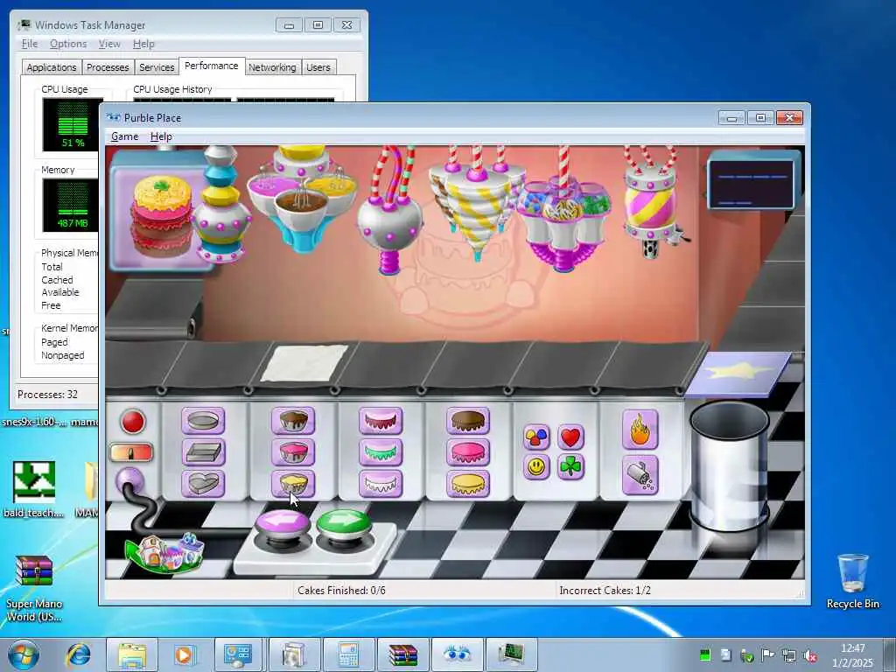
Task: Click the Incorrect Cakes: 1/2 status text
Action: click(x=605, y=591)
